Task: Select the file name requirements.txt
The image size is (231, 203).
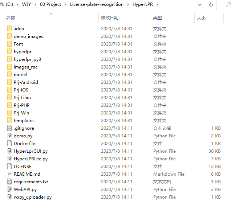Action: (x=31, y=182)
